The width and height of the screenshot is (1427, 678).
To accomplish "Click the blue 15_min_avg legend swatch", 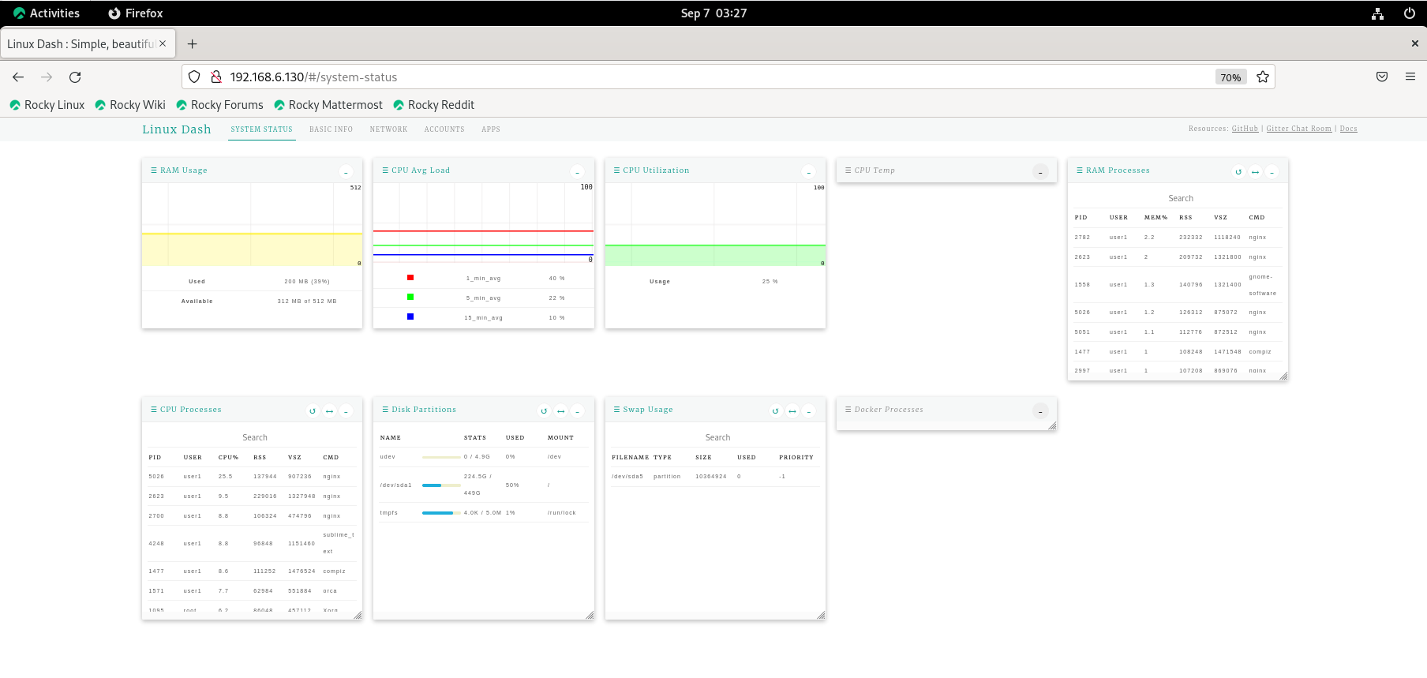I will point(410,317).
